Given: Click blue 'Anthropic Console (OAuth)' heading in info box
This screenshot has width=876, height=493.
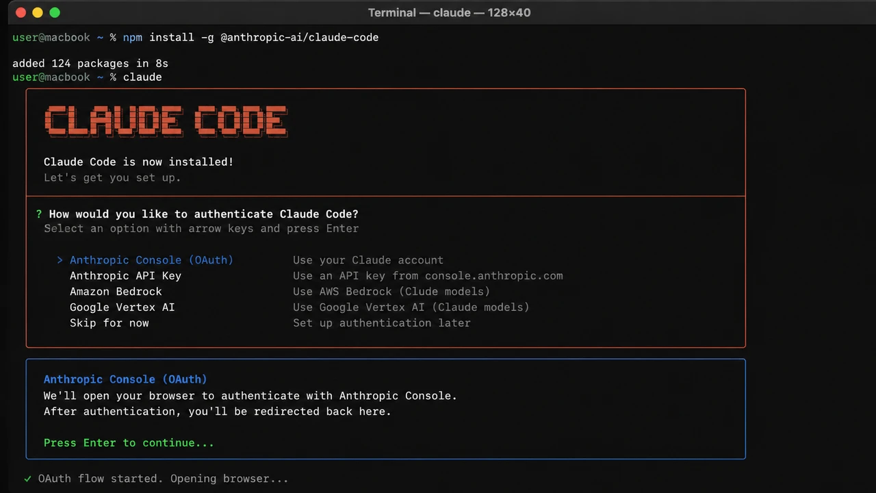Looking at the screenshot, I should (x=125, y=379).
